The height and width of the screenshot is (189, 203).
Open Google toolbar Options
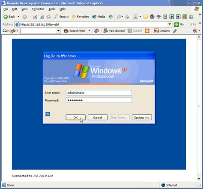click(x=162, y=31)
